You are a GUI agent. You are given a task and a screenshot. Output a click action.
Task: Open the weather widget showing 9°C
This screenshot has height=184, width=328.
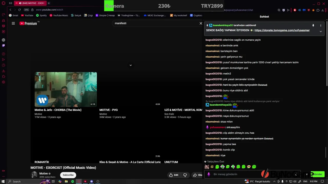coord(257,181)
